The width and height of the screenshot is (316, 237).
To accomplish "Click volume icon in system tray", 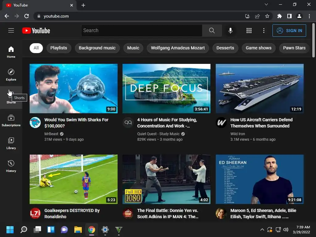I will click(x=286, y=230).
